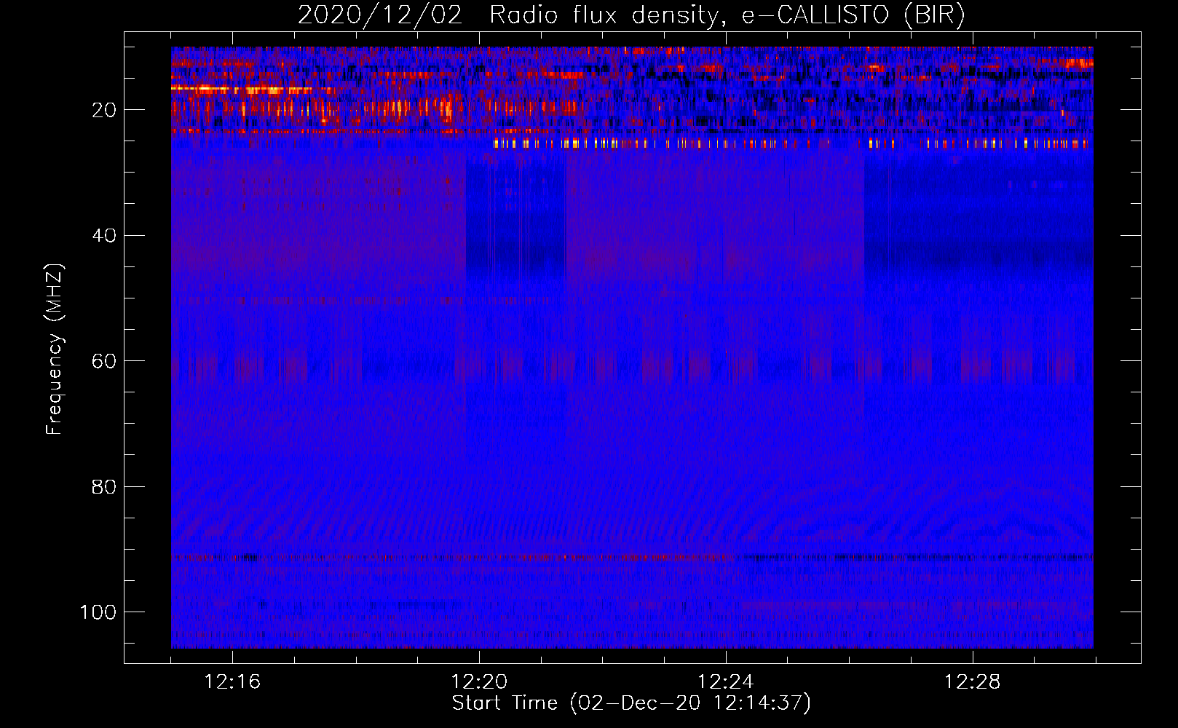
Task: Click the 12:20 time axis label
Action: pyautogui.click(x=479, y=682)
